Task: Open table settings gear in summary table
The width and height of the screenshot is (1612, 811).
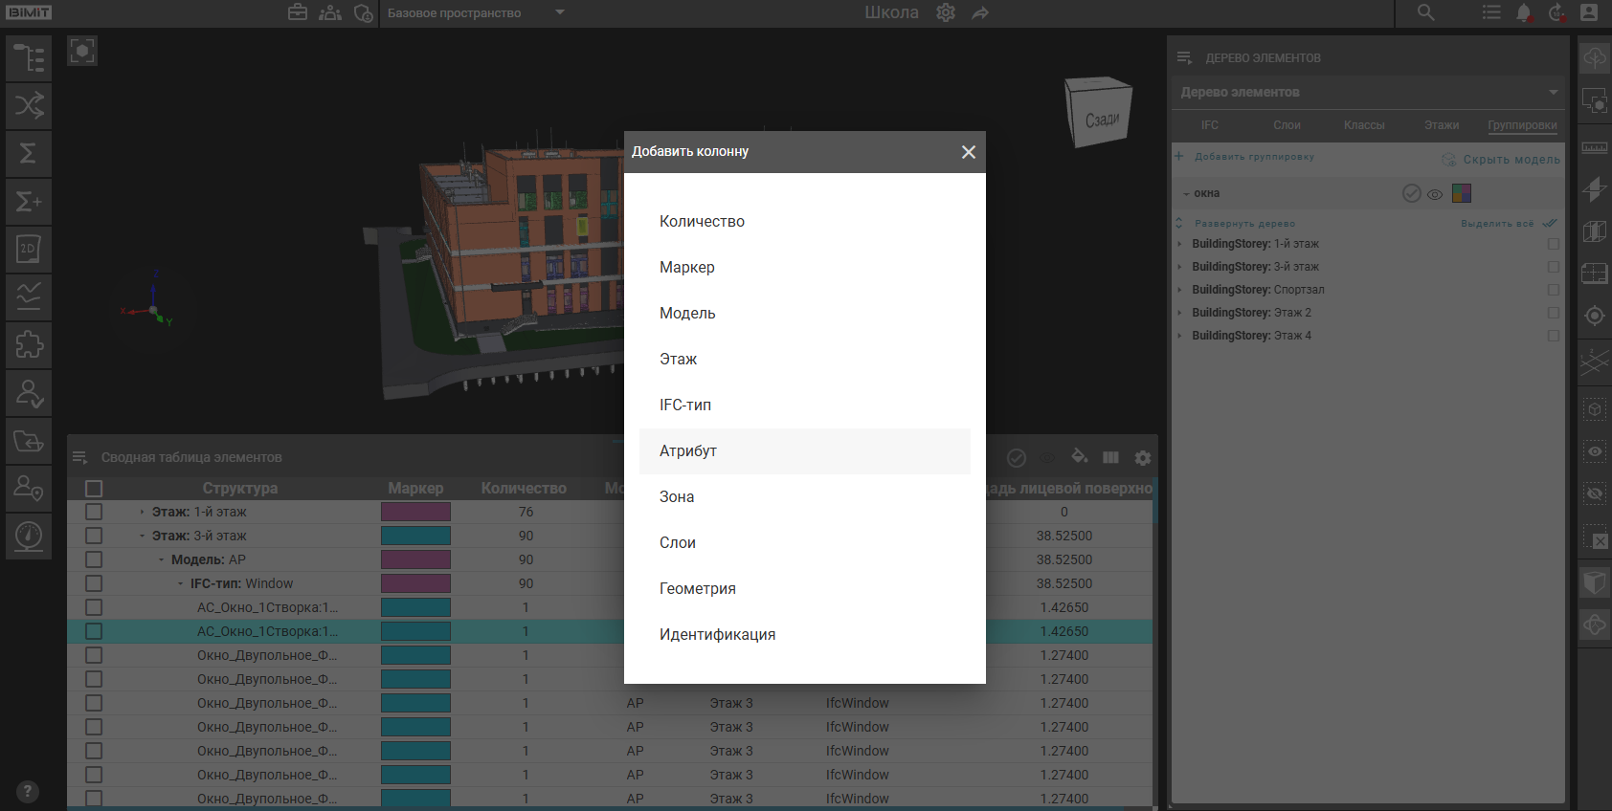Action: (1143, 458)
